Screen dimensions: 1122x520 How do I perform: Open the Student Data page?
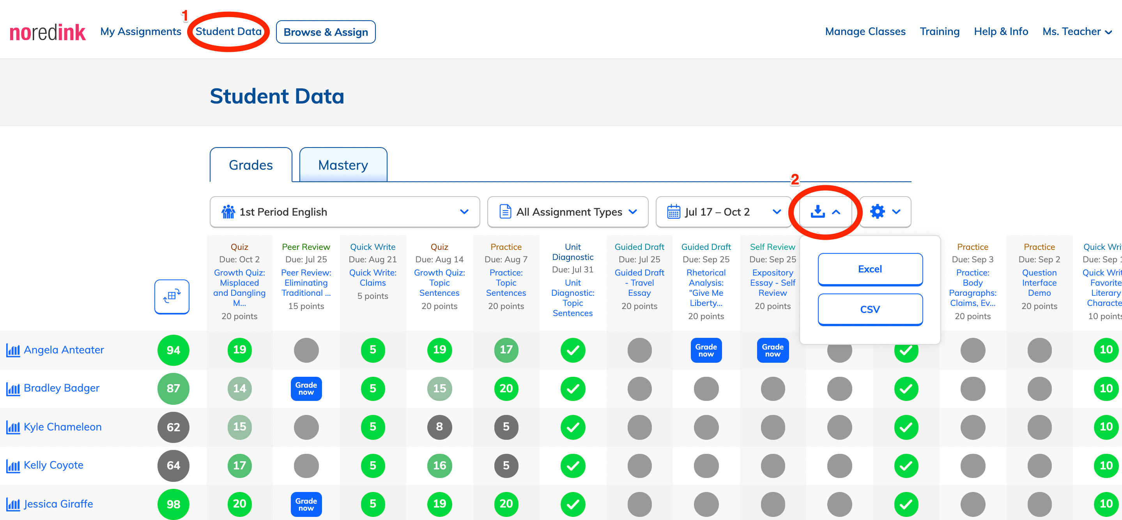pyautogui.click(x=228, y=32)
